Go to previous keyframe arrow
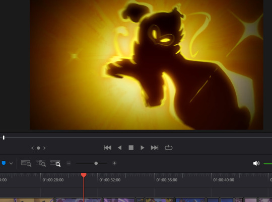Image resolution: width=272 pixels, height=202 pixels. pos(32,148)
